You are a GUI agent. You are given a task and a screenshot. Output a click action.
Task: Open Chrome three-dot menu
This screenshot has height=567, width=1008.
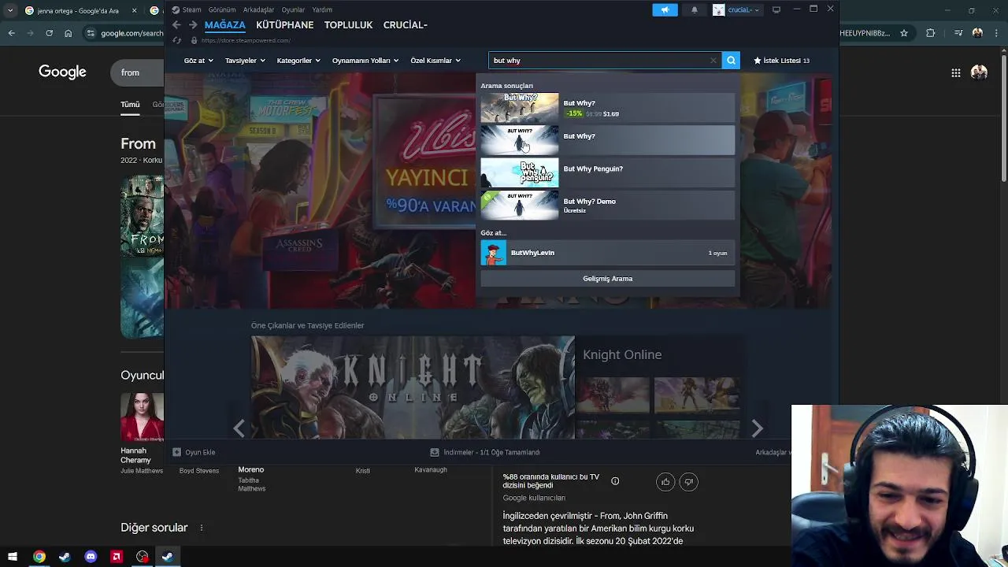click(x=996, y=33)
